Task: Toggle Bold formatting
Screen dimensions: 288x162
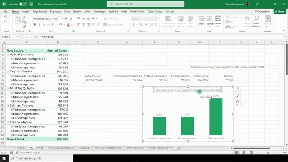Action: 35,25
